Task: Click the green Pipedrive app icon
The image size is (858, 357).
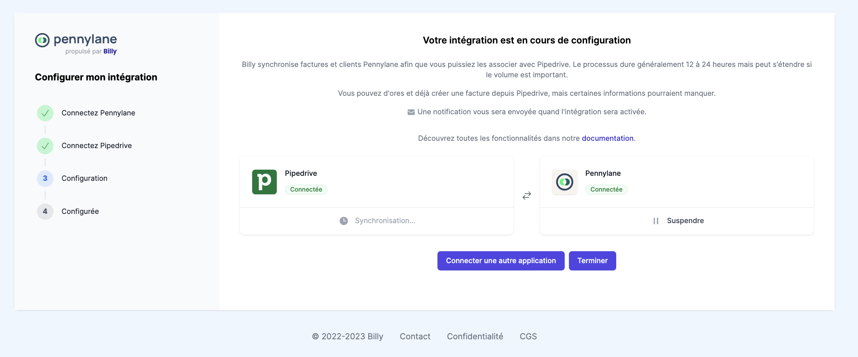Action: pyautogui.click(x=264, y=182)
